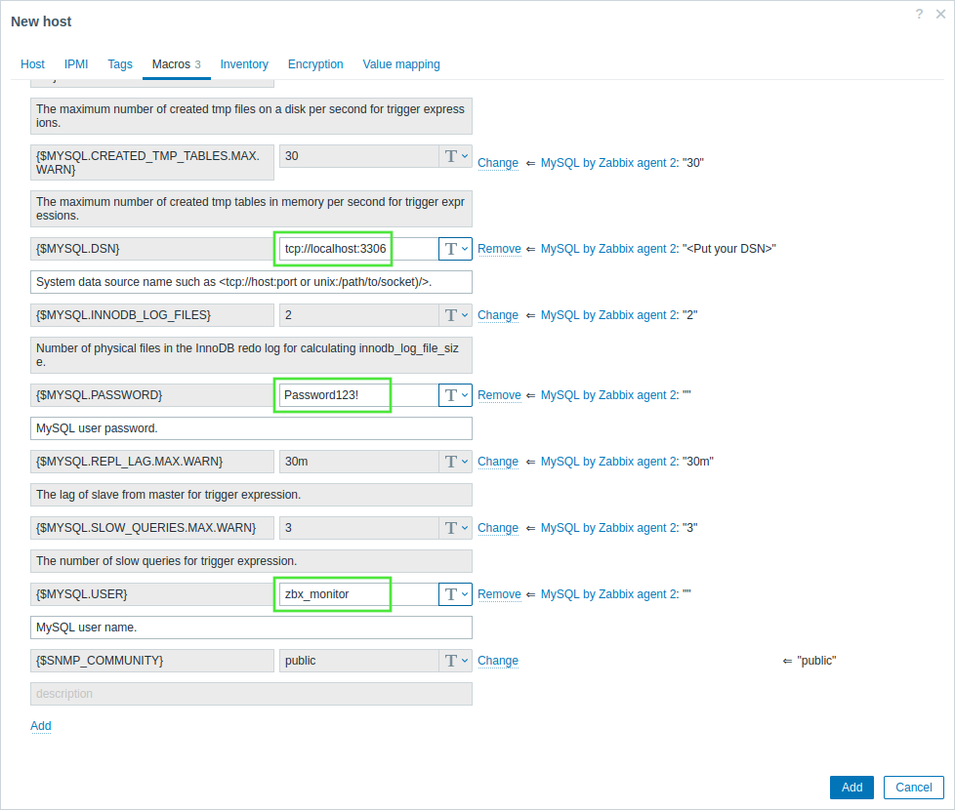The image size is (955, 810).
Task: Switch to the IPMI tab
Action: coord(76,63)
